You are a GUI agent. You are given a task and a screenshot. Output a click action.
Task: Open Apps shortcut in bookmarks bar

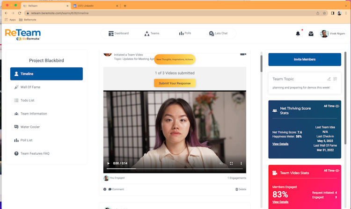click(x=10, y=20)
